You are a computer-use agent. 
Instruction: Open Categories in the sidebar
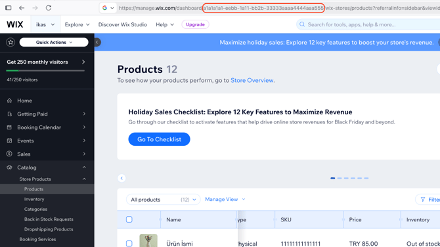35,210
